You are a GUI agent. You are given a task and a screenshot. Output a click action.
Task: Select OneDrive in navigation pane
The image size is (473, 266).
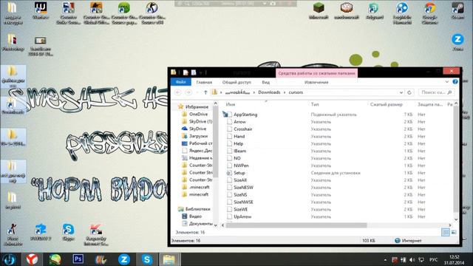(x=198, y=114)
